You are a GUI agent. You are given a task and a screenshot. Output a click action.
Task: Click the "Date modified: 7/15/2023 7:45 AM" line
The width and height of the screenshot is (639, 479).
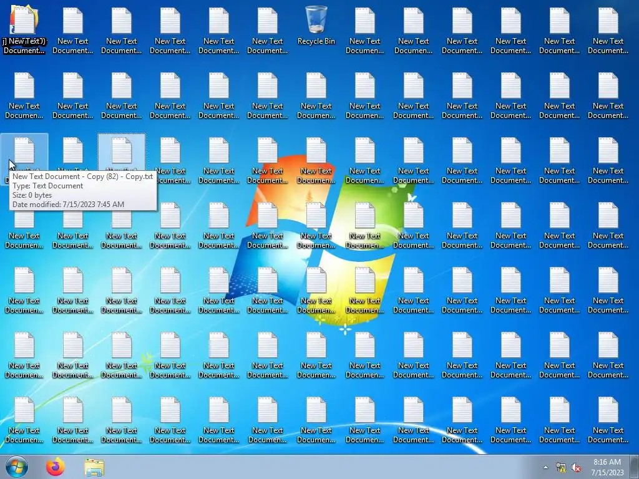click(68, 205)
